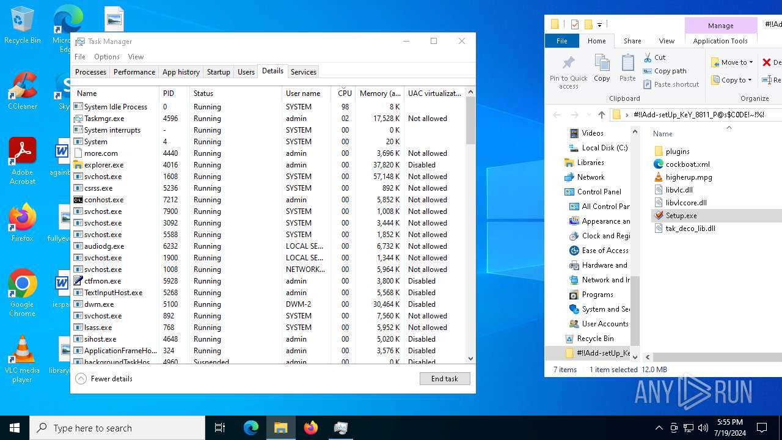Click the End task button

click(445, 379)
